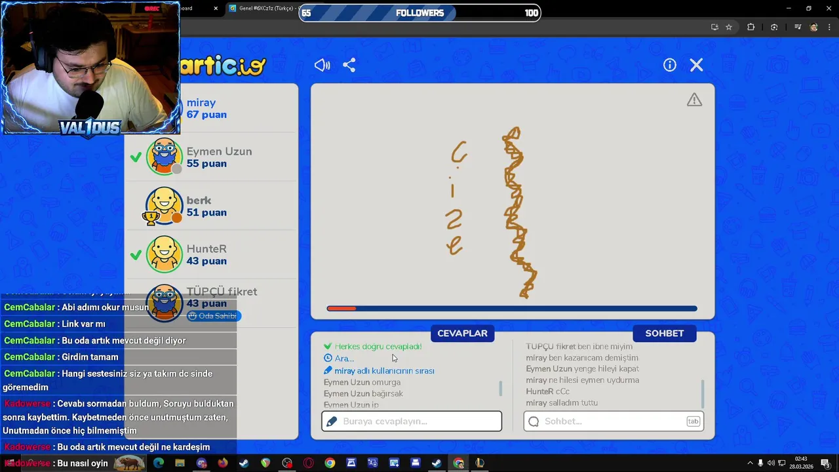Switch to the CEVAPLAR tab
839x472 pixels.
[462, 333]
